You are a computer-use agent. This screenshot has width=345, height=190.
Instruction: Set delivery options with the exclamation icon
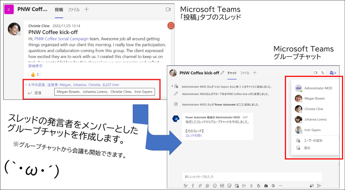[193, 186]
